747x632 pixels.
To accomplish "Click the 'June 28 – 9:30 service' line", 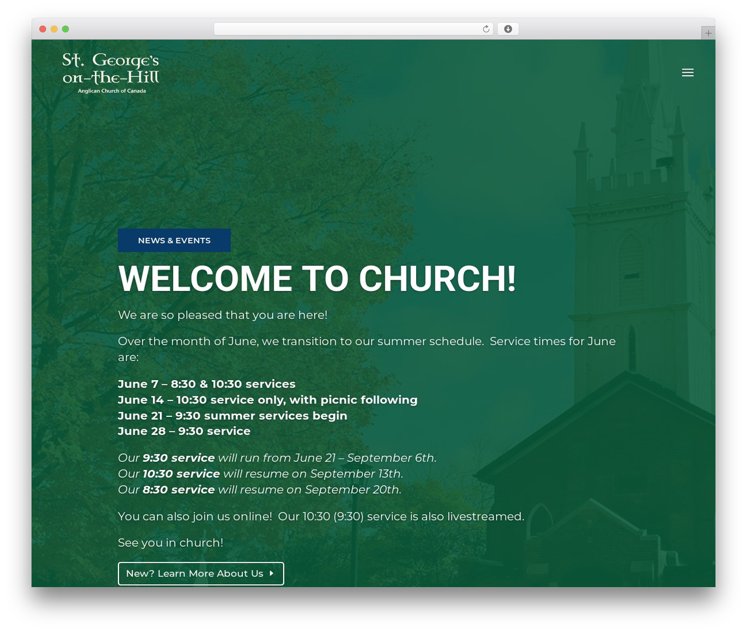I will 184,431.
